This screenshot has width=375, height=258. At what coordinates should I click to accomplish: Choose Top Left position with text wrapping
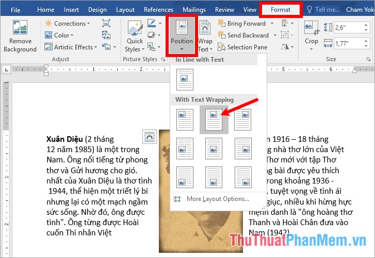185,120
